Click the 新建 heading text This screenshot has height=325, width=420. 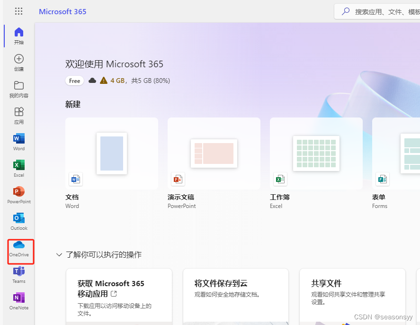pos(73,104)
